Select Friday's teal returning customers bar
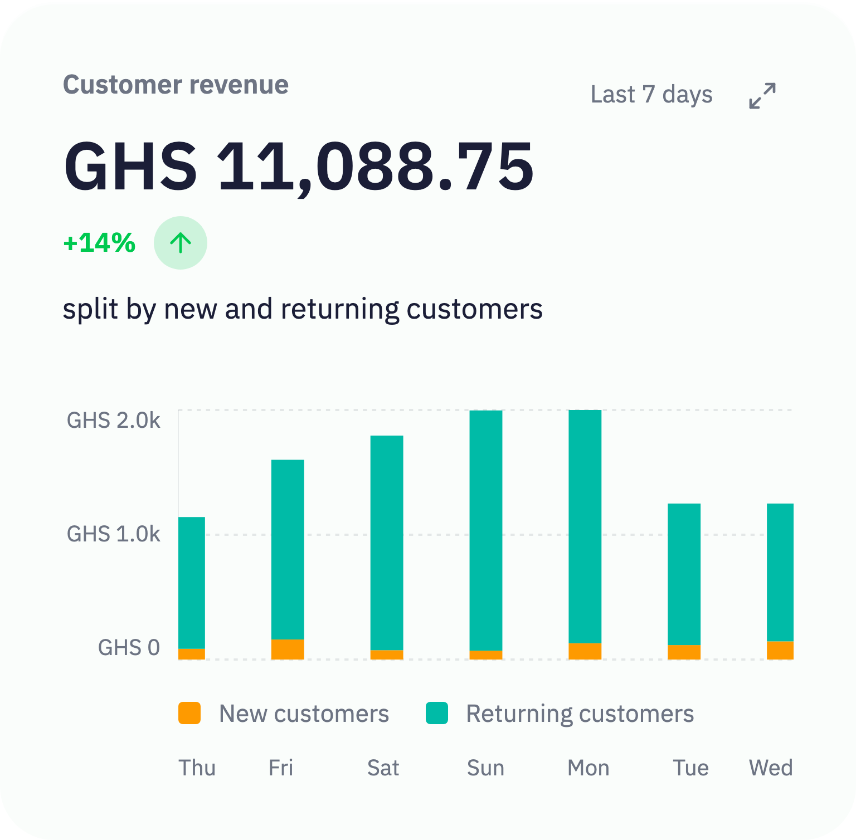The height and width of the screenshot is (840, 856). [x=288, y=549]
